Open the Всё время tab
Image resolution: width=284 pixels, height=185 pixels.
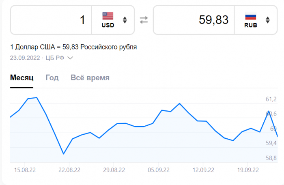tap(90, 77)
